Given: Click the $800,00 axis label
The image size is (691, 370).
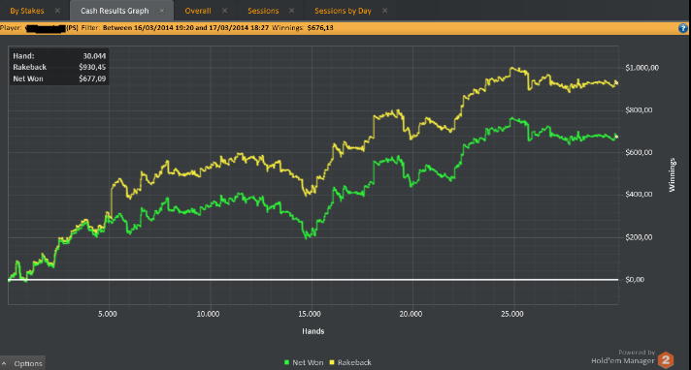Looking at the screenshot, I should point(639,110).
